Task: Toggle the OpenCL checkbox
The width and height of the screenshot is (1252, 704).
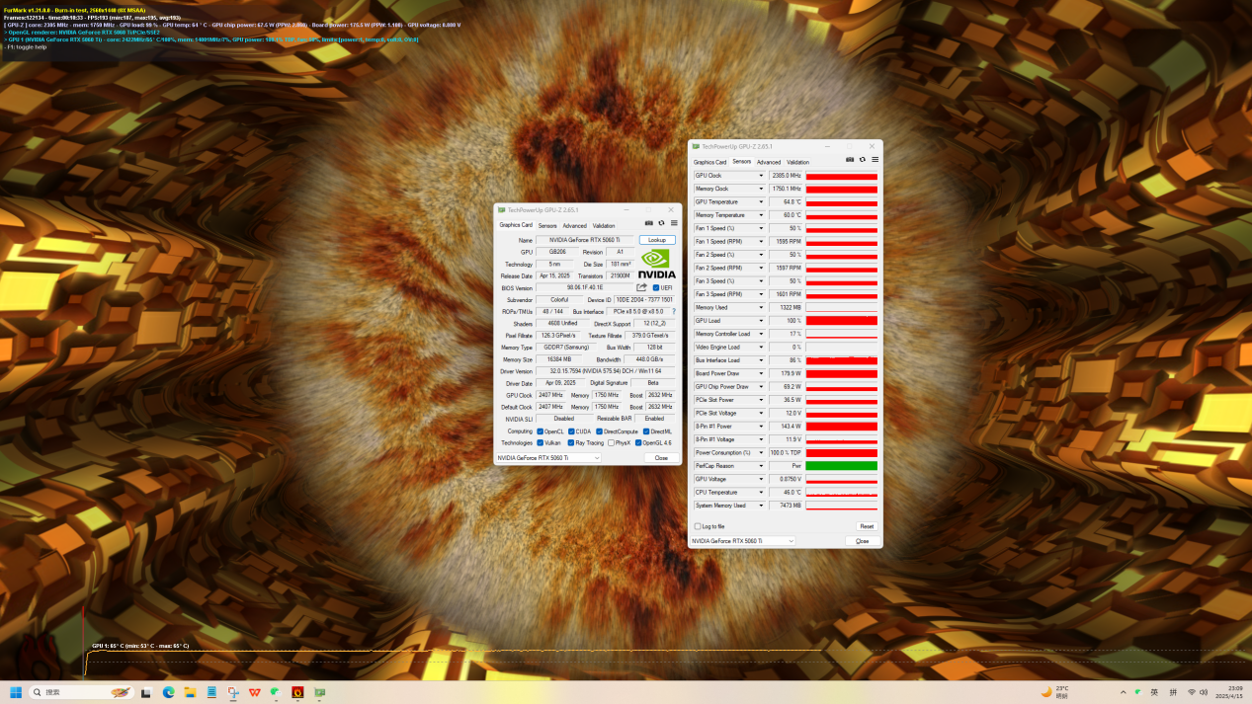Action: click(x=540, y=431)
